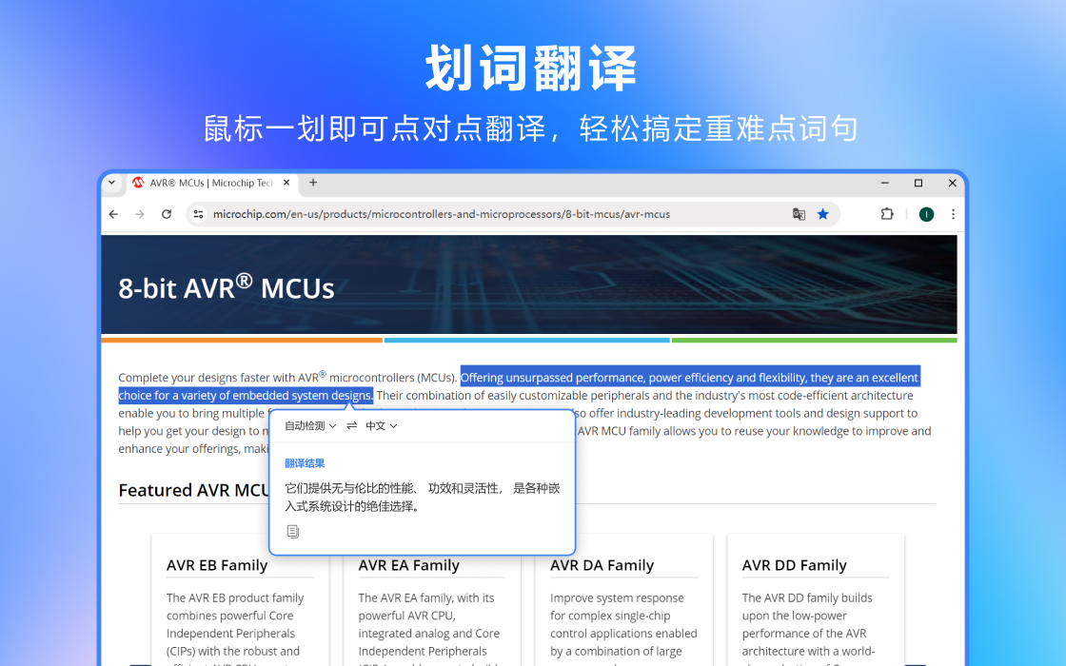
Task: Click the AVR DD Family card heading
Action: (794, 565)
